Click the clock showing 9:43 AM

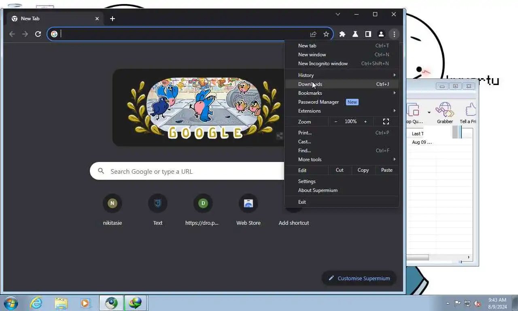(497, 300)
